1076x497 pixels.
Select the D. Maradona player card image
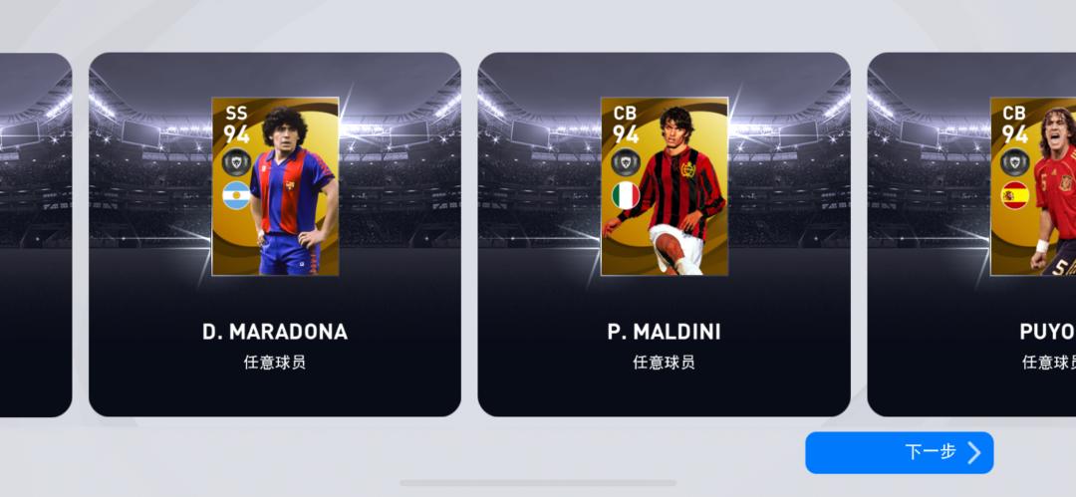(x=275, y=186)
